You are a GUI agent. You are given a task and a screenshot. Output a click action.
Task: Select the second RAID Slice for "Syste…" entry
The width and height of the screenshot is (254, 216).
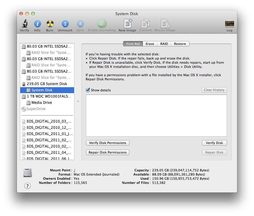(x=47, y=65)
